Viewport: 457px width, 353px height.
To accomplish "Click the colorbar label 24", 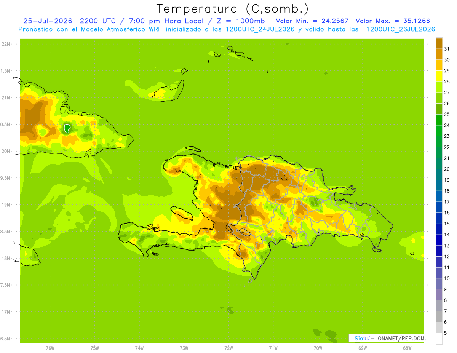I will pos(447,125).
